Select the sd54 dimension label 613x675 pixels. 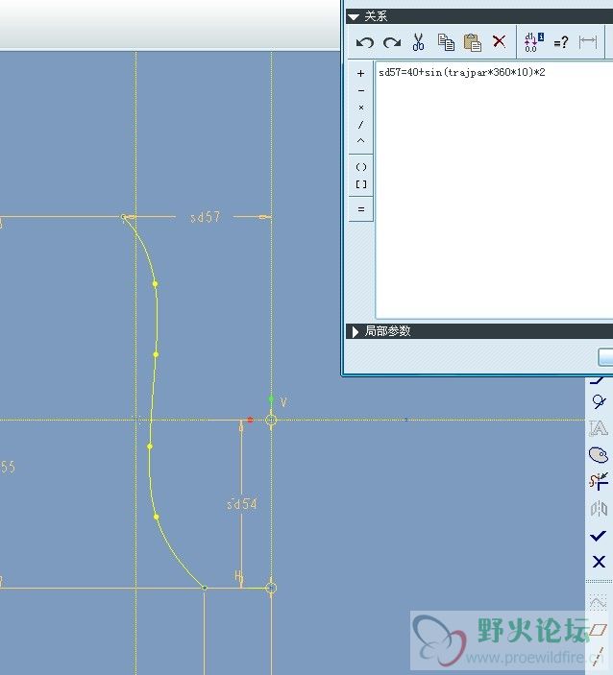tap(242, 504)
